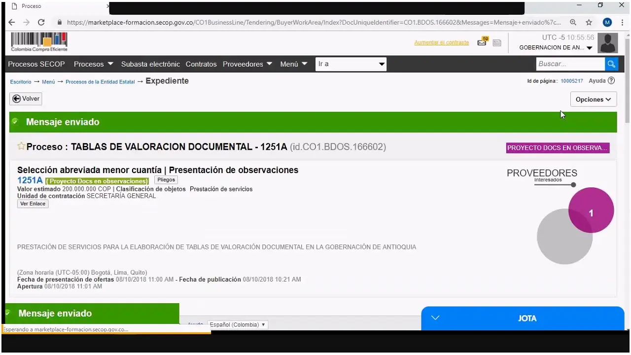Click the browser forward arrow

click(x=27, y=22)
